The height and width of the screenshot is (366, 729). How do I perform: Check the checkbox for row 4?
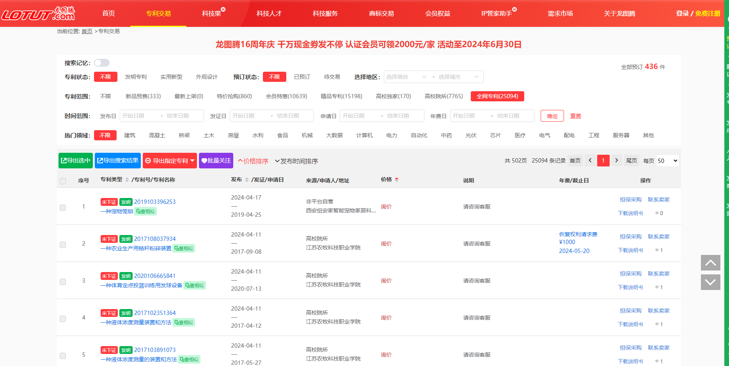(63, 319)
